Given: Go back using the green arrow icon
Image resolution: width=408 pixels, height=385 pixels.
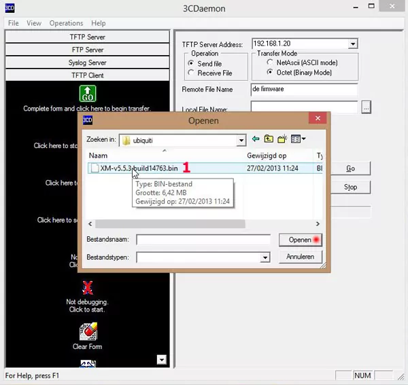Looking at the screenshot, I should pos(256,139).
